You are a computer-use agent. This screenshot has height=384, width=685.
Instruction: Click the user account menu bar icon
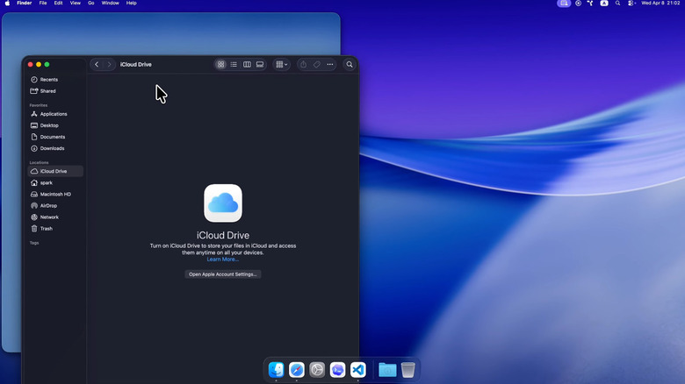(x=604, y=3)
